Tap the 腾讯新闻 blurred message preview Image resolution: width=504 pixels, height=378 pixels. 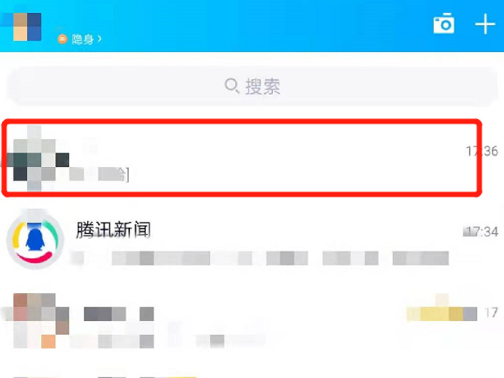260,258
